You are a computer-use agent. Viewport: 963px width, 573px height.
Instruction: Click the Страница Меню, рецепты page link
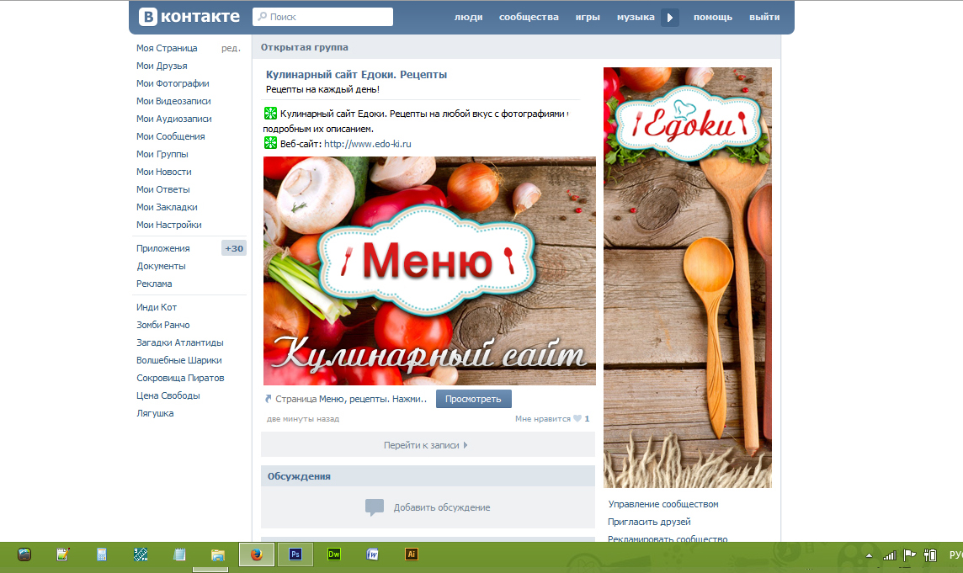click(x=351, y=399)
